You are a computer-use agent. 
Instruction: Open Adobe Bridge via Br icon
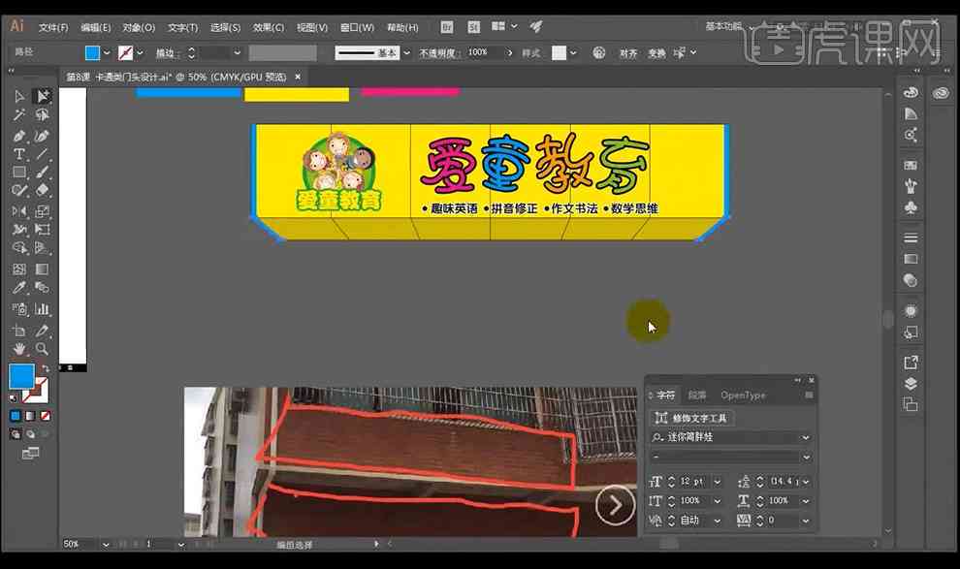click(447, 27)
